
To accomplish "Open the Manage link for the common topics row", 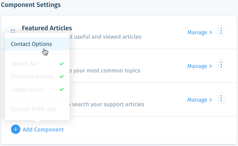I will (x=197, y=66).
